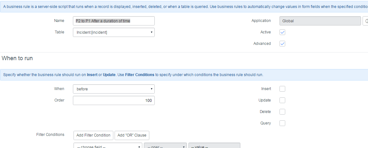Screen dimensions: 368x148
Task: Check the Update checkbox
Action: coord(282,100)
